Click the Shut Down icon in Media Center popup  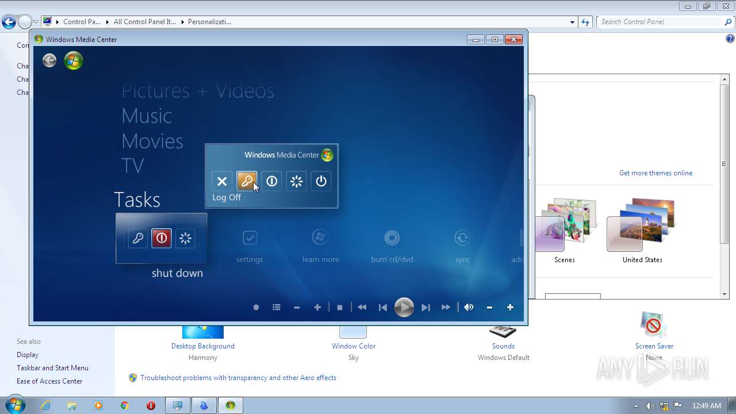click(272, 181)
